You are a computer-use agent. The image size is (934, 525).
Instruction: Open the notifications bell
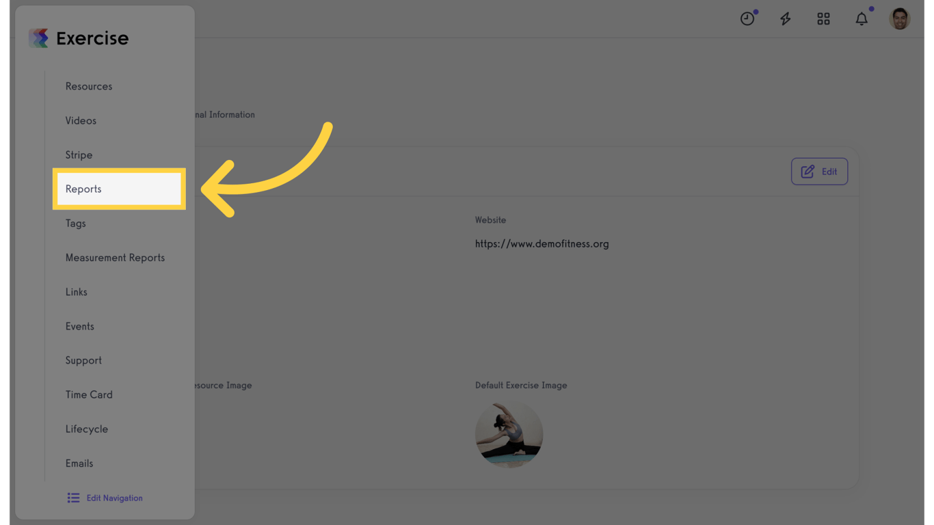click(x=862, y=18)
